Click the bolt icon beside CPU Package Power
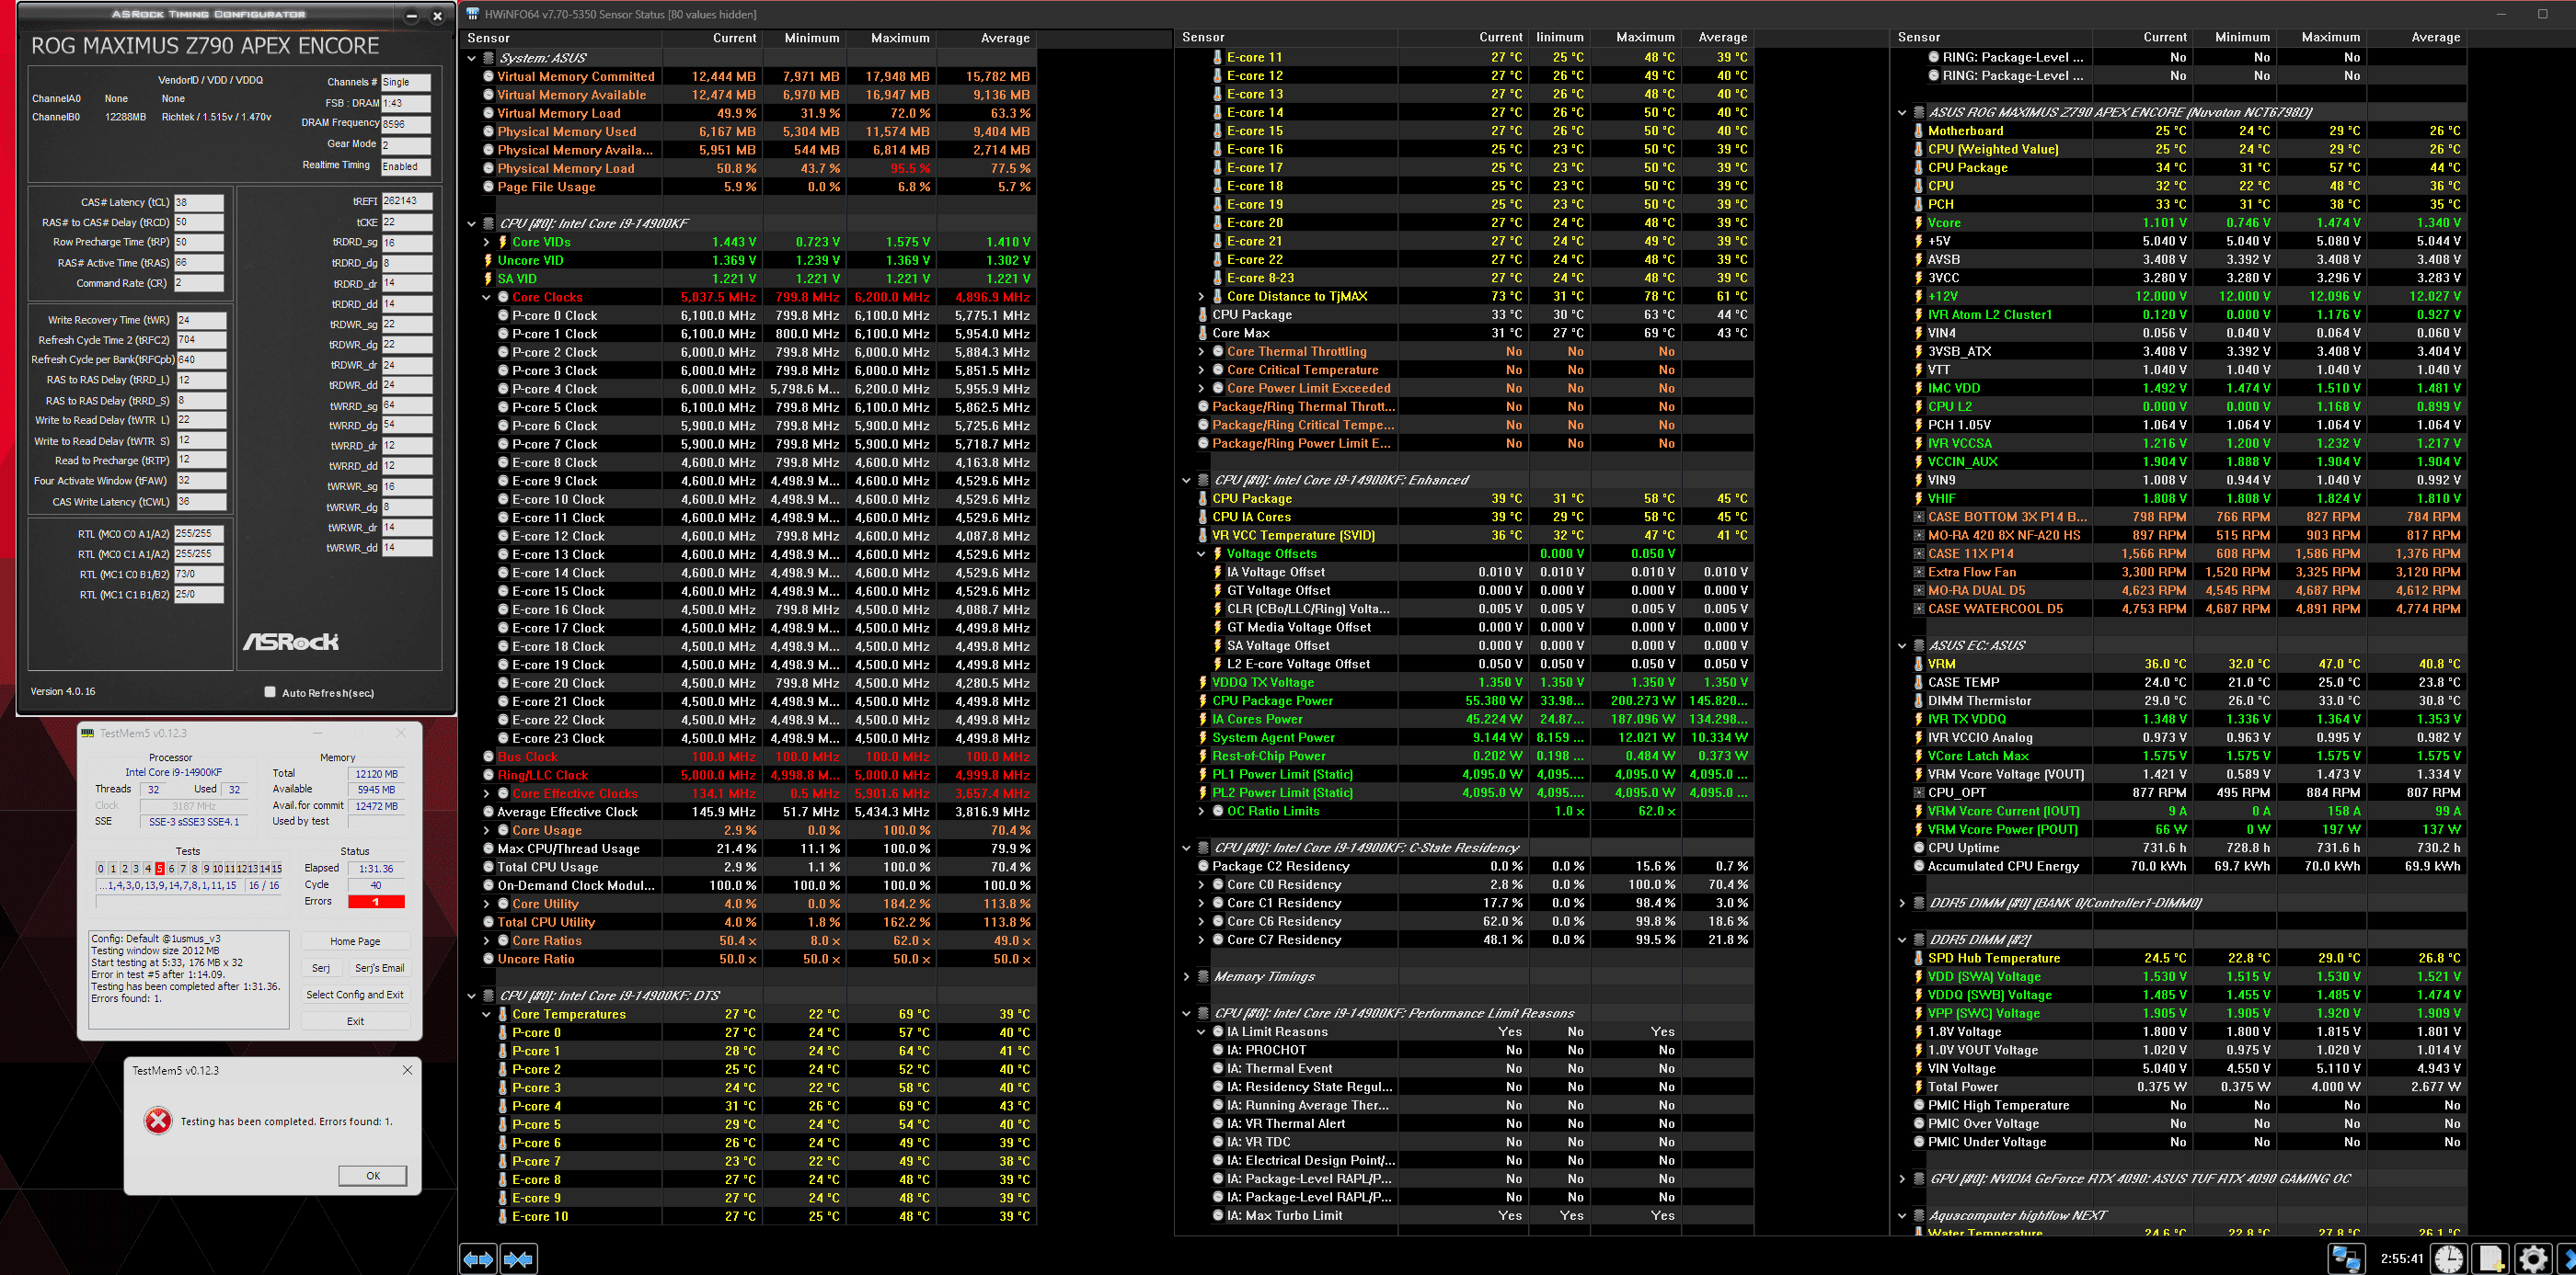 tap(1203, 700)
